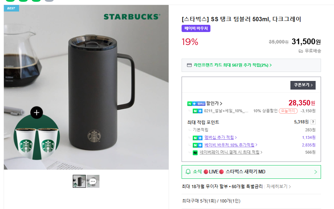The image size is (334, 209).
Task: Click the bell icon in 소식 banner
Action: click(x=188, y=172)
